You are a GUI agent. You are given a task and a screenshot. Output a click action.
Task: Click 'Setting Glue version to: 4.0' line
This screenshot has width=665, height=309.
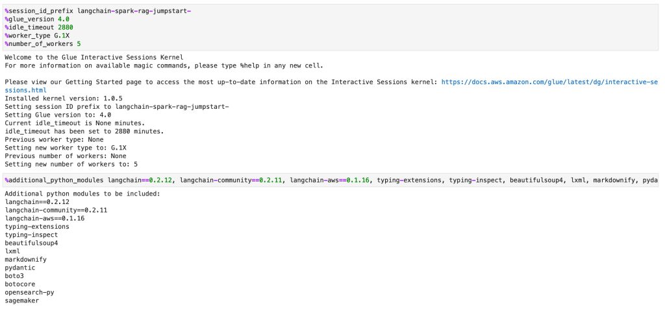58,115
